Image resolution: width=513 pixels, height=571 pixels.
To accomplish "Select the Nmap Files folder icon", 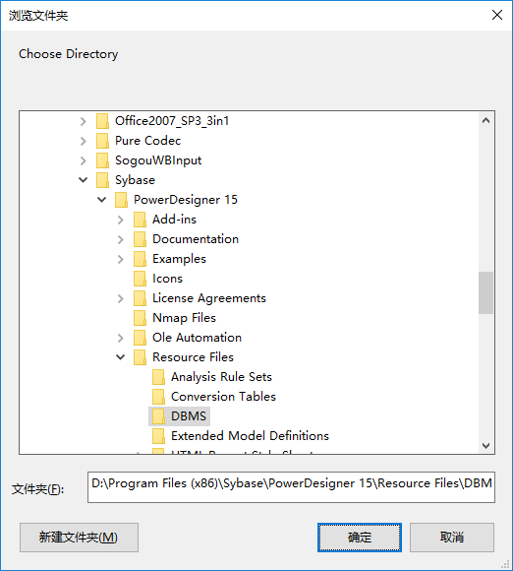I will [140, 318].
